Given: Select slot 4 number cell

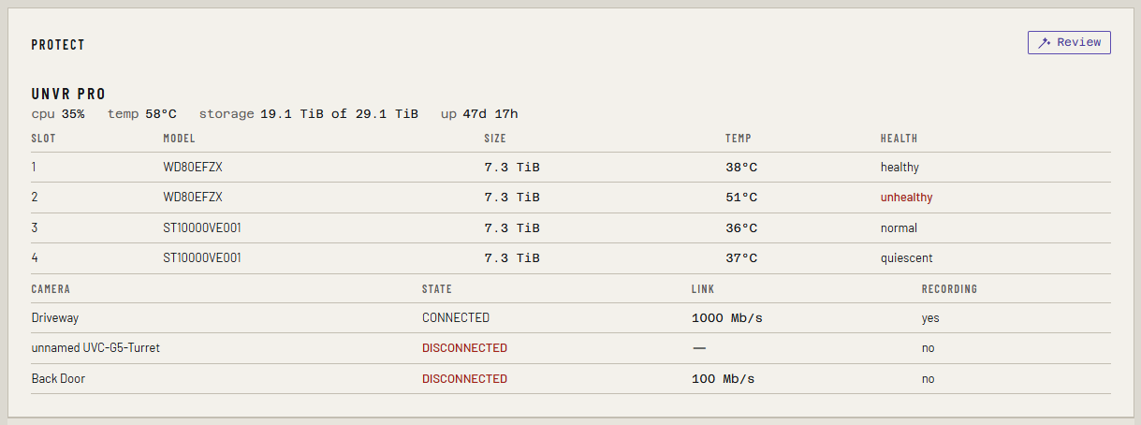Looking at the screenshot, I should [35, 258].
